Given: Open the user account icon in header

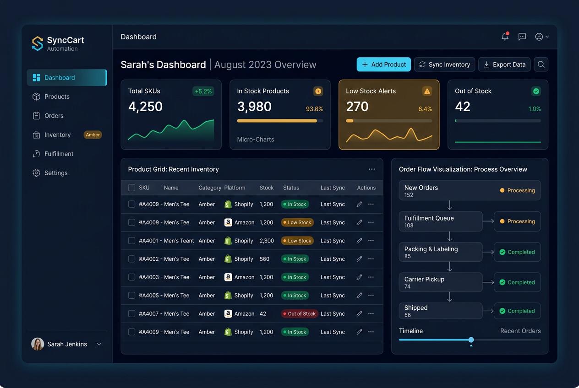Looking at the screenshot, I should [x=539, y=37].
